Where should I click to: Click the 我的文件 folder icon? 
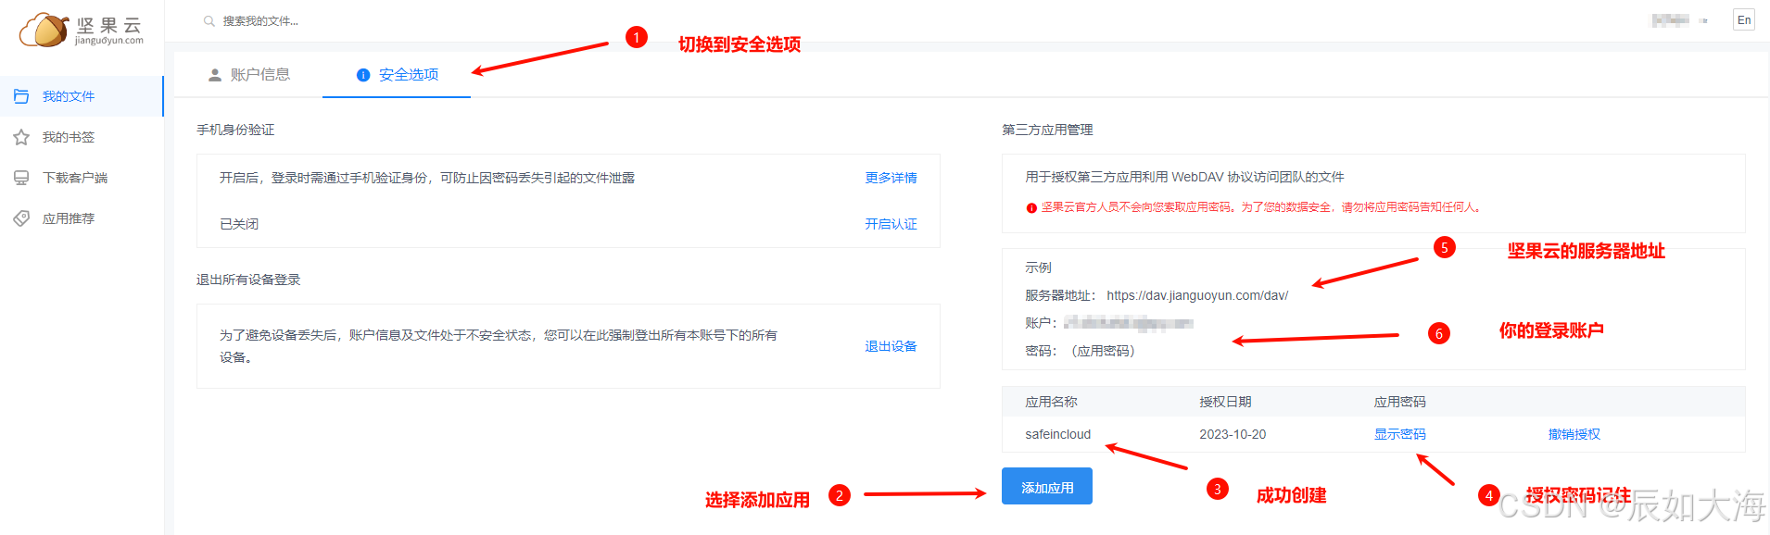click(x=21, y=96)
